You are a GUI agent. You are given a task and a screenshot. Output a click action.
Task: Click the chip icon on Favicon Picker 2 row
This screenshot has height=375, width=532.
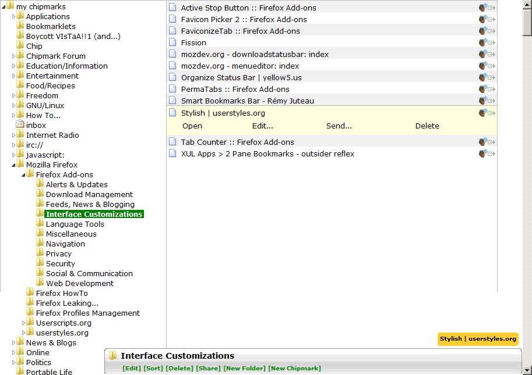point(483,19)
